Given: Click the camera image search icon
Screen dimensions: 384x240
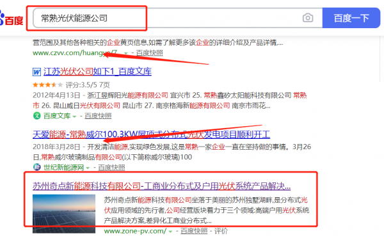Looking at the screenshot, I should 308,18.
